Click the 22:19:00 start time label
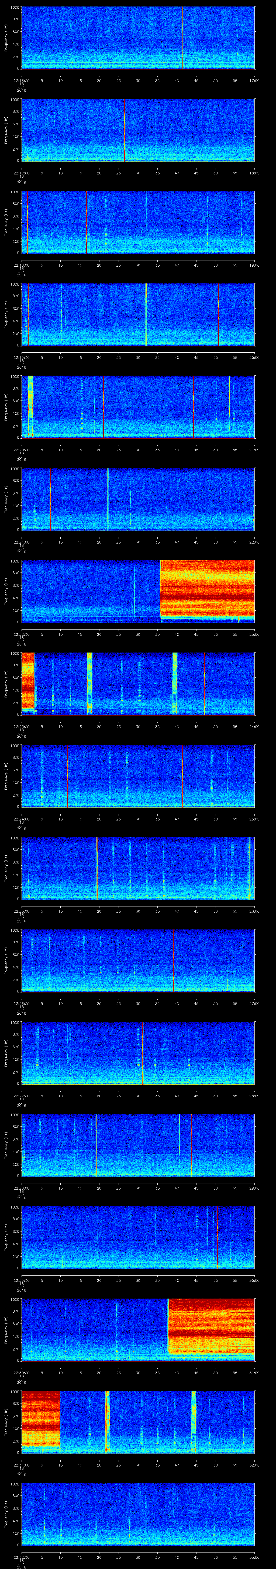 coord(21,357)
